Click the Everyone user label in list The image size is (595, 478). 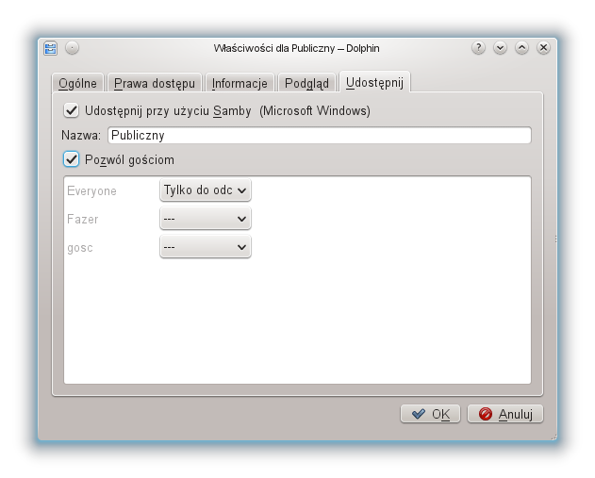pyautogui.click(x=91, y=190)
